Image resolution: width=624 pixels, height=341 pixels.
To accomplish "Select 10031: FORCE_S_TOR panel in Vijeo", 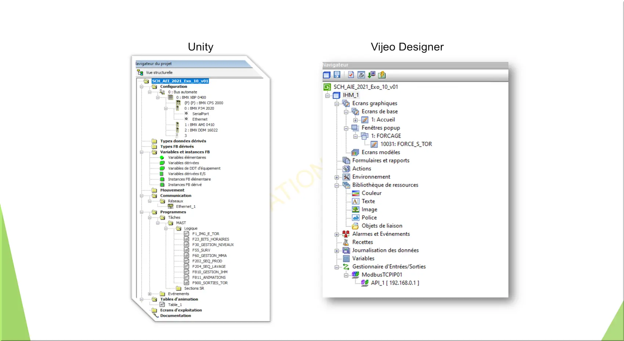I will [406, 144].
